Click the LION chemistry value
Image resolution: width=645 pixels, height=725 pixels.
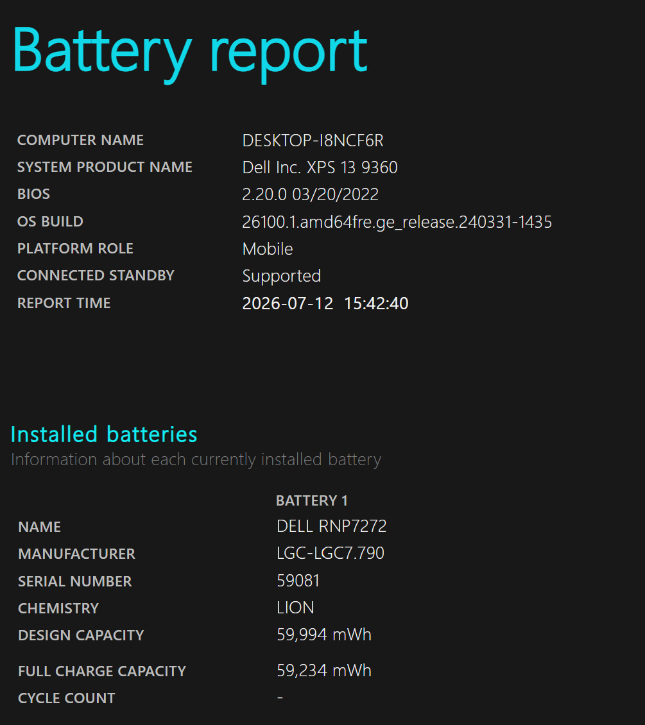(295, 608)
